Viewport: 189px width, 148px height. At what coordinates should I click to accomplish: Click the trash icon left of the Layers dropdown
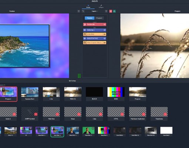pos(79,11)
